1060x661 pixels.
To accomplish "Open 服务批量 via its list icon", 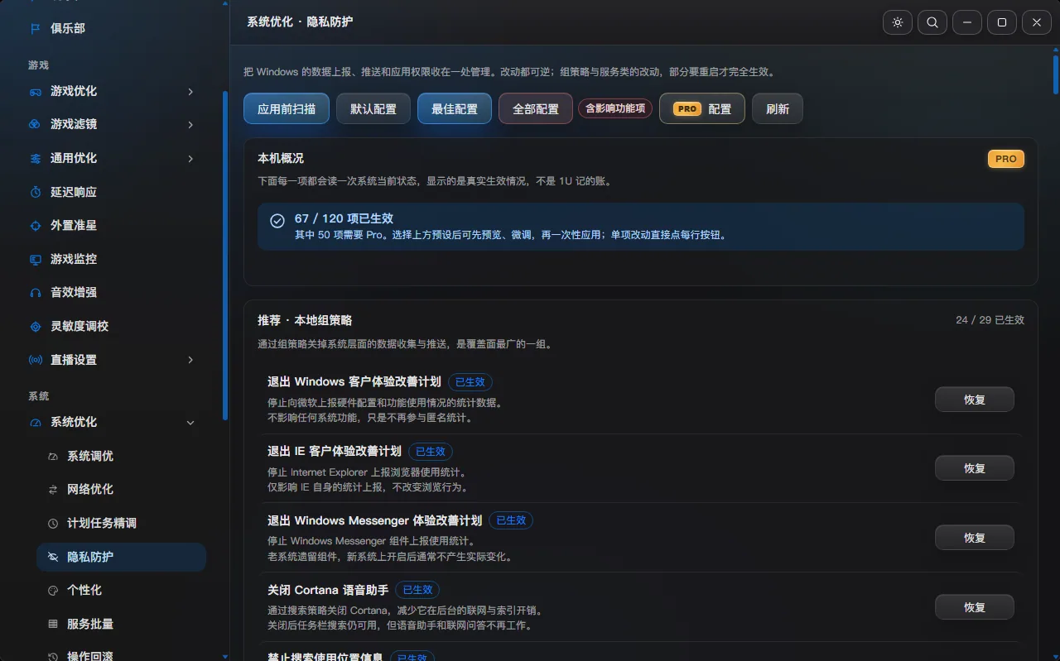I will coord(53,624).
